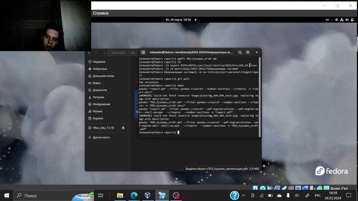
Task: Open the Windows notification center
Action: [348, 195]
